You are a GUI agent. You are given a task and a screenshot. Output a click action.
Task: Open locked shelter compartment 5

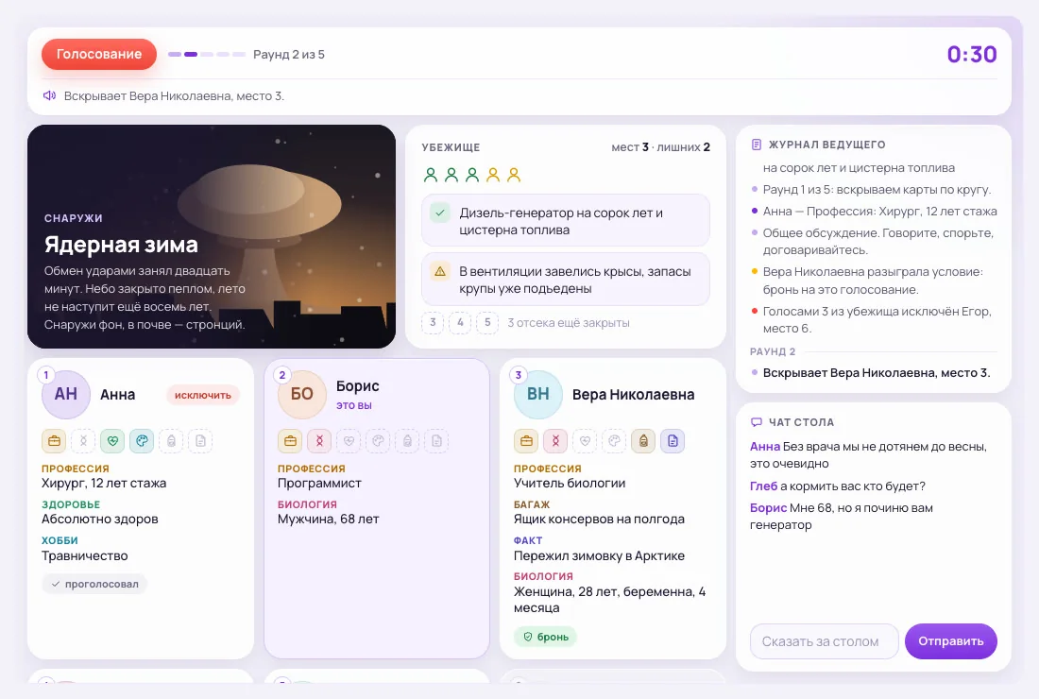tap(487, 323)
